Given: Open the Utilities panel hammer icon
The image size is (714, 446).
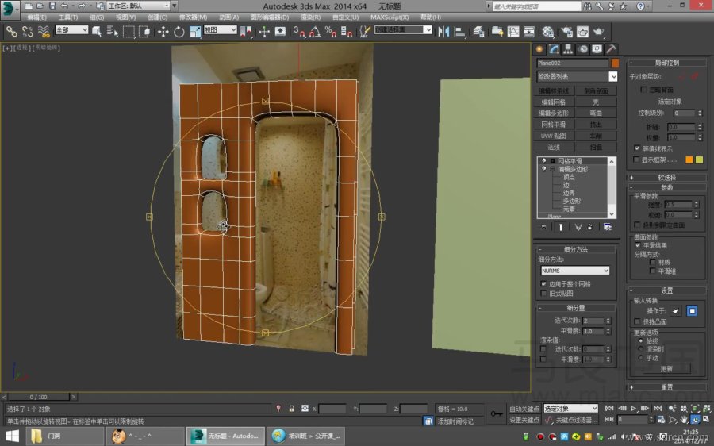Looking at the screenshot, I should tap(612, 49).
